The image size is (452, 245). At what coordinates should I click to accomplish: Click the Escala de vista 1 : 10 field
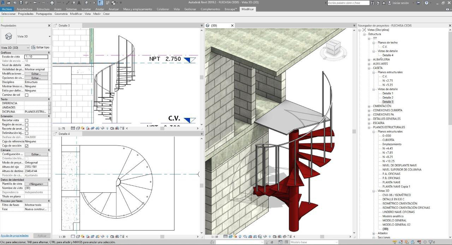(x=36, y=57)
